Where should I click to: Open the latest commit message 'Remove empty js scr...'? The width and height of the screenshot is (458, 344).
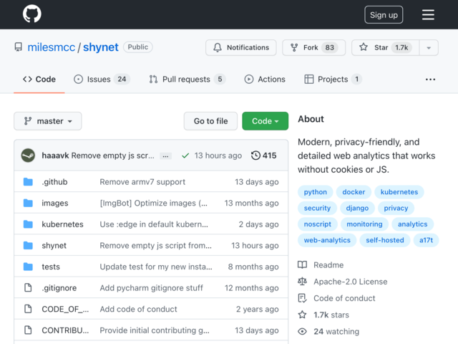113,156
